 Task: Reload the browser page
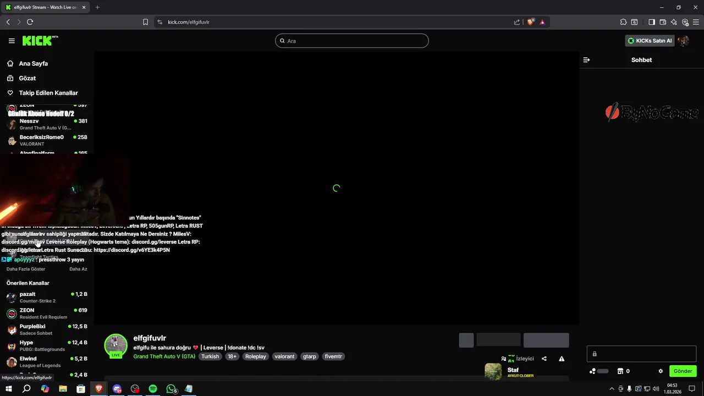tap(30, 22)
